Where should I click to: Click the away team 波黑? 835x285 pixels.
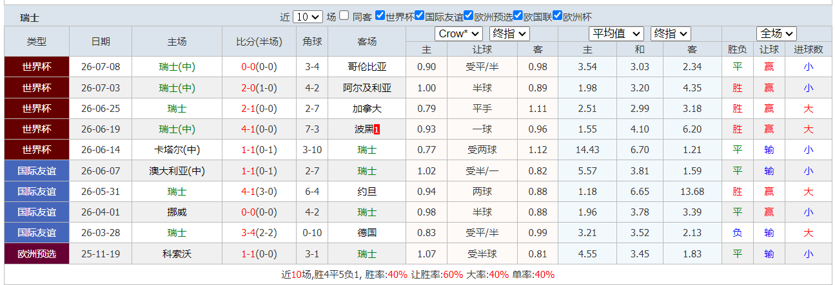pos(364,129)
